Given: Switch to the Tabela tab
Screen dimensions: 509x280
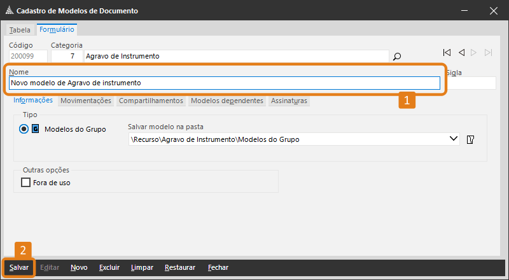Looking at the screenshot, I should (x=20, y=30).
